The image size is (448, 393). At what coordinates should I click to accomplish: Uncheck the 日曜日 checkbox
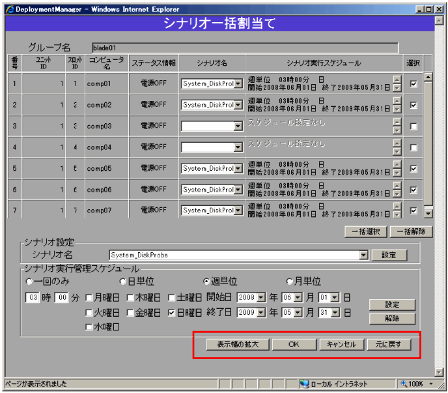click(x=171, y=313)
